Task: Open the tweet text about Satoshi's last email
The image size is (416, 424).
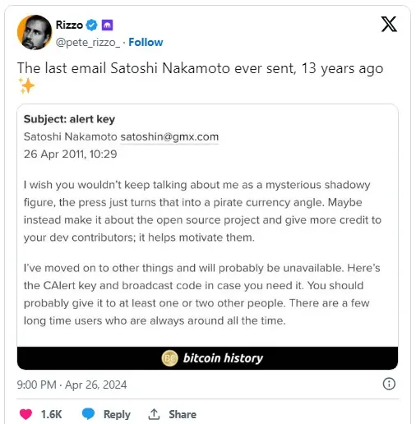Action: (x=200, y=68)
